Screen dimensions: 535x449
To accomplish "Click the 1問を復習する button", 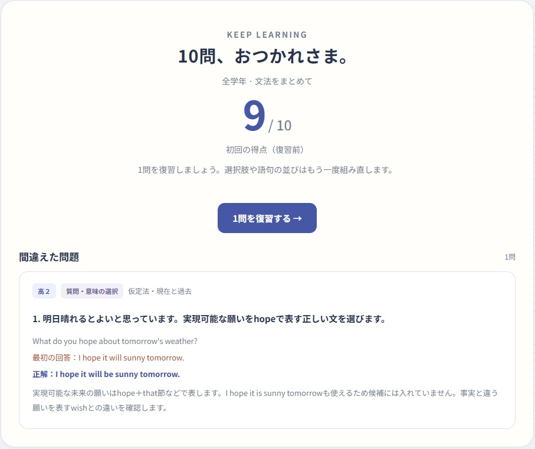I will tap(267, 218).
